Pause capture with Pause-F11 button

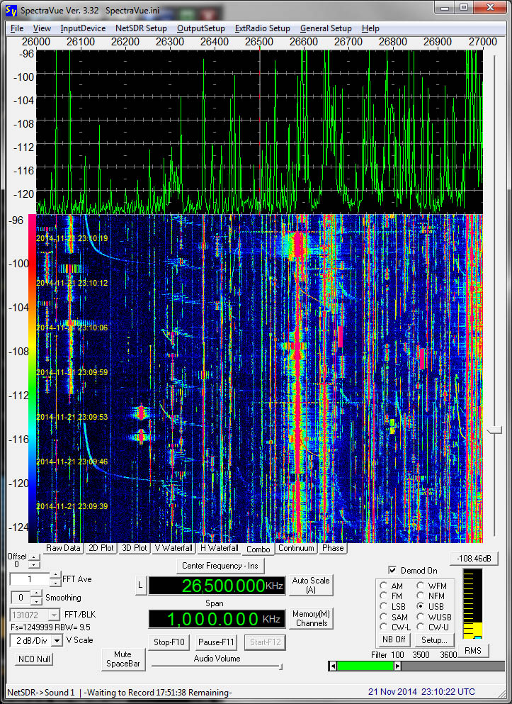(216, 642)
